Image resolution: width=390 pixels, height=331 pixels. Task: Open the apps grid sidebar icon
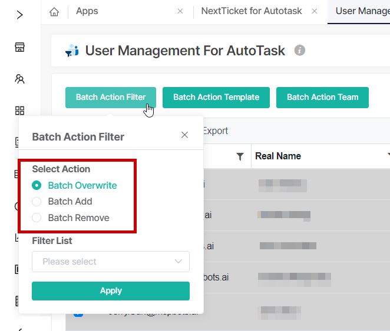point(19,111)
